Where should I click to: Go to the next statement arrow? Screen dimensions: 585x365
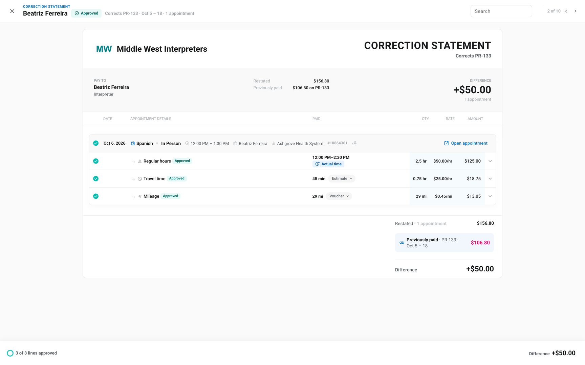click(x=575, y=11)
